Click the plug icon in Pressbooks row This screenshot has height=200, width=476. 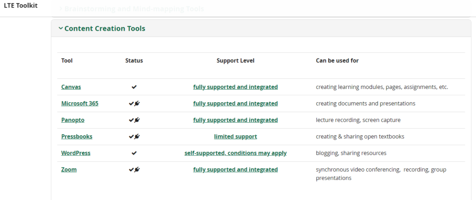pyautogui.click(x=137, y=137)
